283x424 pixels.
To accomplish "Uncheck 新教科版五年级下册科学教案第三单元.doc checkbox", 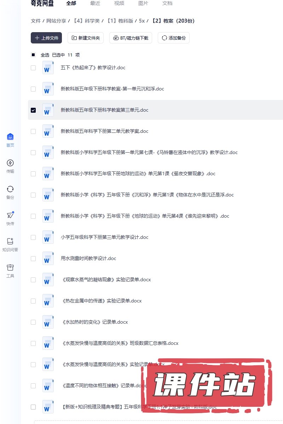I will click(33, 110).
